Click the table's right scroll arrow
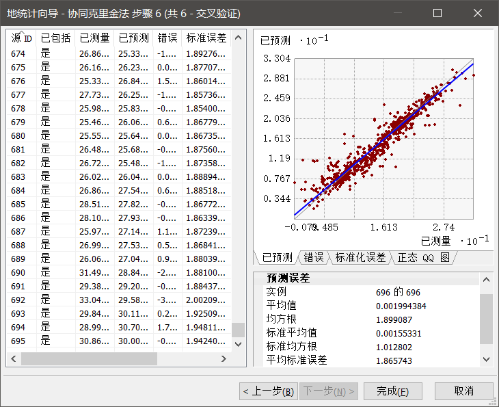This screenshot has height=407, width=499. click(224, 359)
